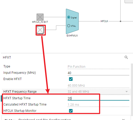The width and height of the screenshot is (133, 120).
Task: Select the Digital radio option
Action: tap(69, 17)
